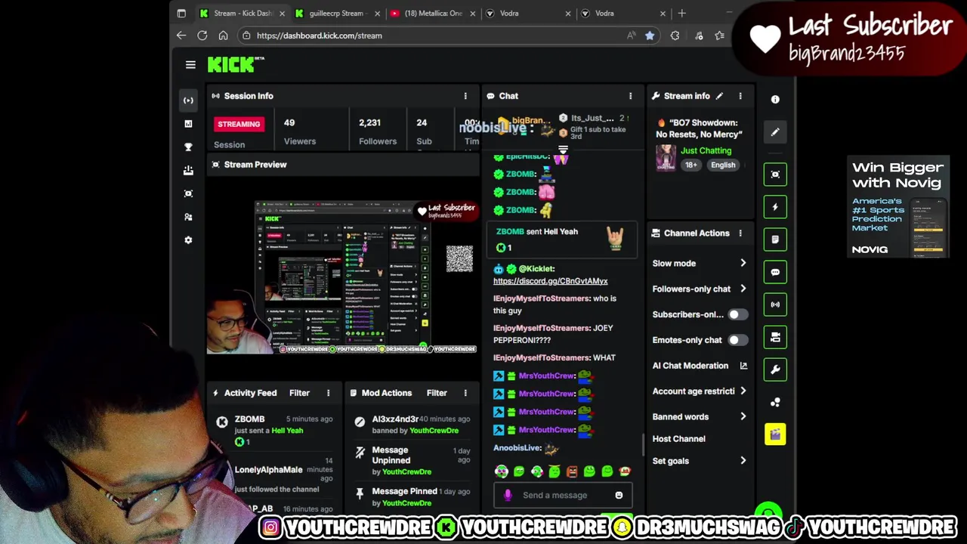The height and width of the screenshot is (544, 967).
Task: Open the trophy achievements icon in the sidebar
Action: coord(188,147)
